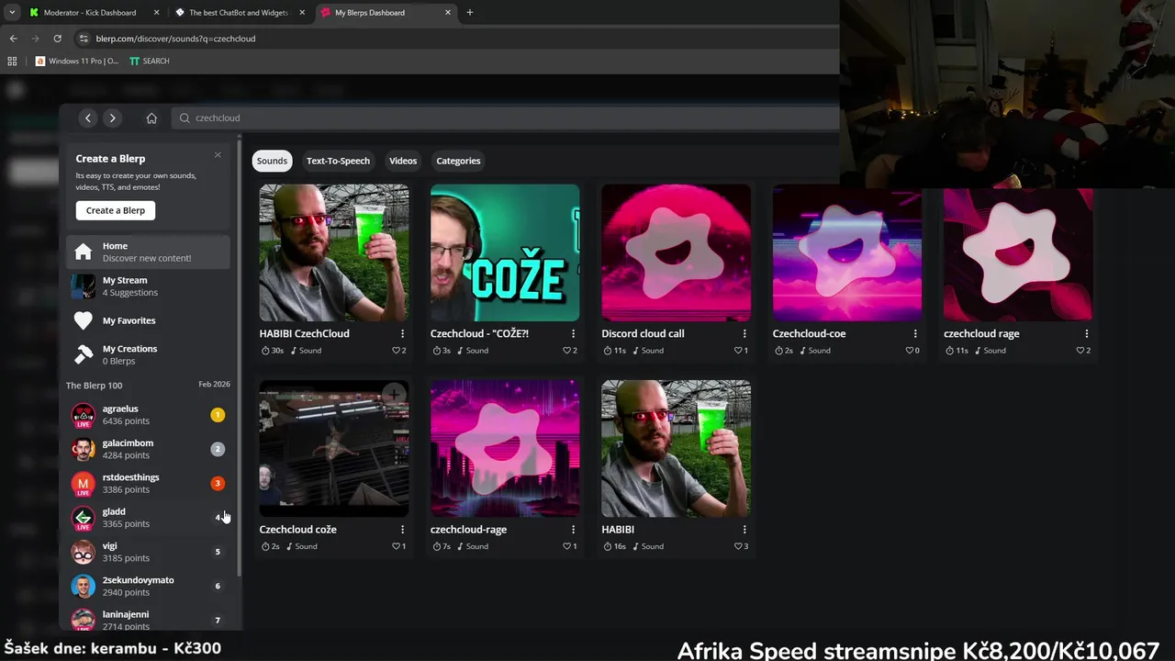Select the Sounds tab

272,161
